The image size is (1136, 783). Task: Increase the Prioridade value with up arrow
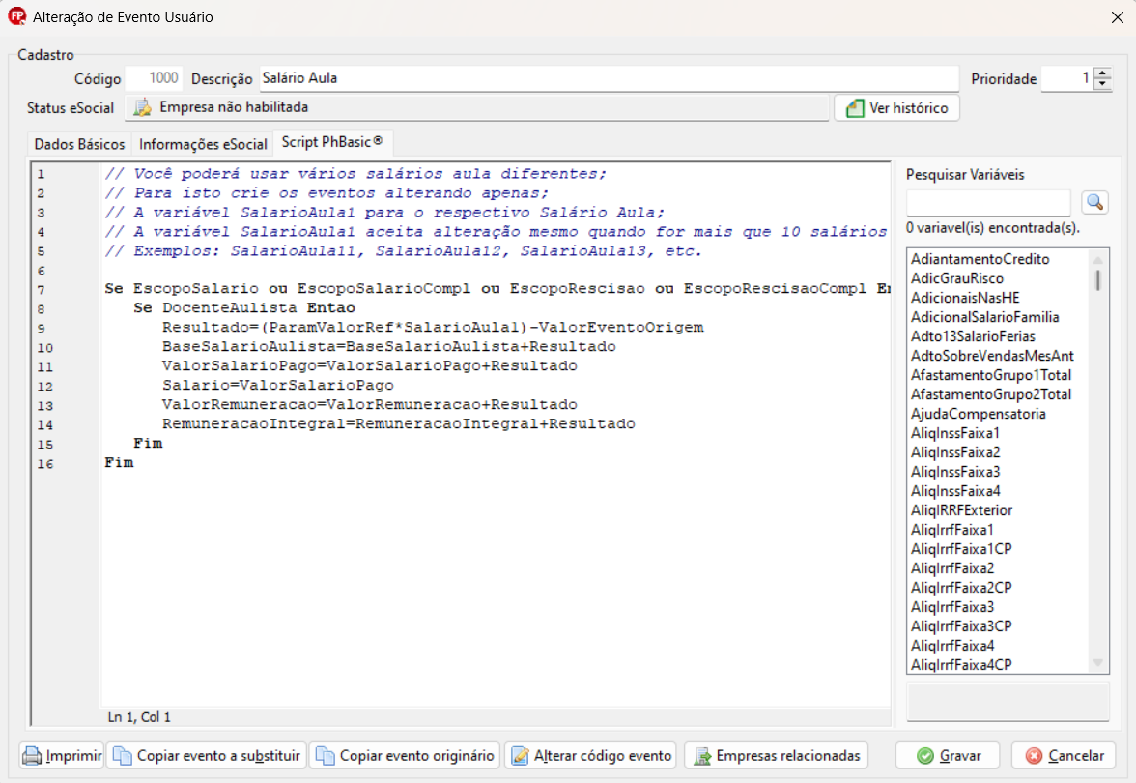pos(1103,73)
